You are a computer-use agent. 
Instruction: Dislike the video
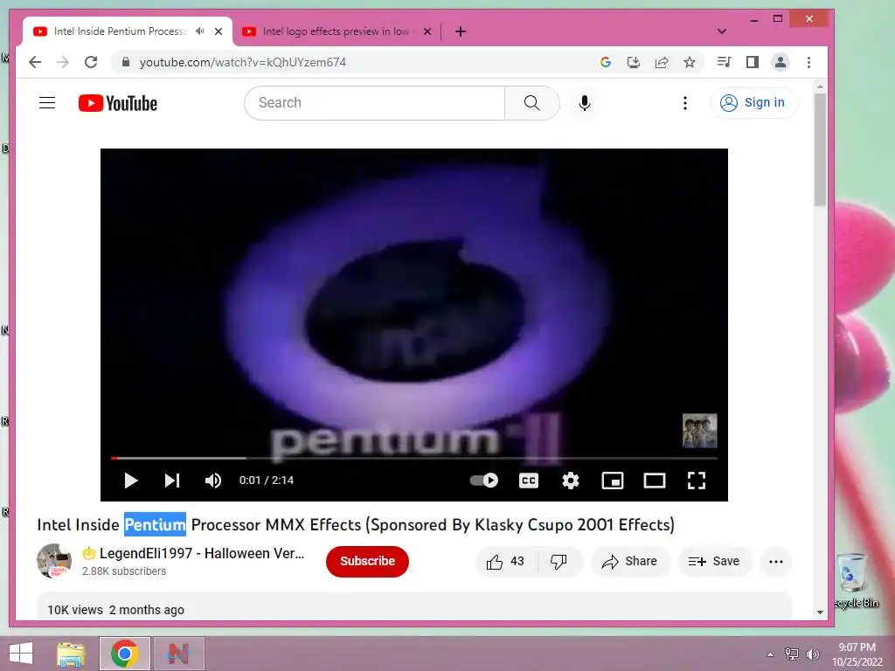tap(559, 562)
